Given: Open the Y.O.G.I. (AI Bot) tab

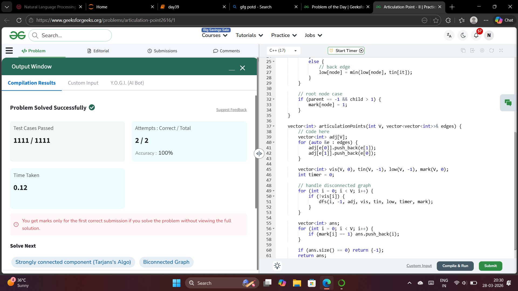Looking at the screenshot, I should [127, 83].
